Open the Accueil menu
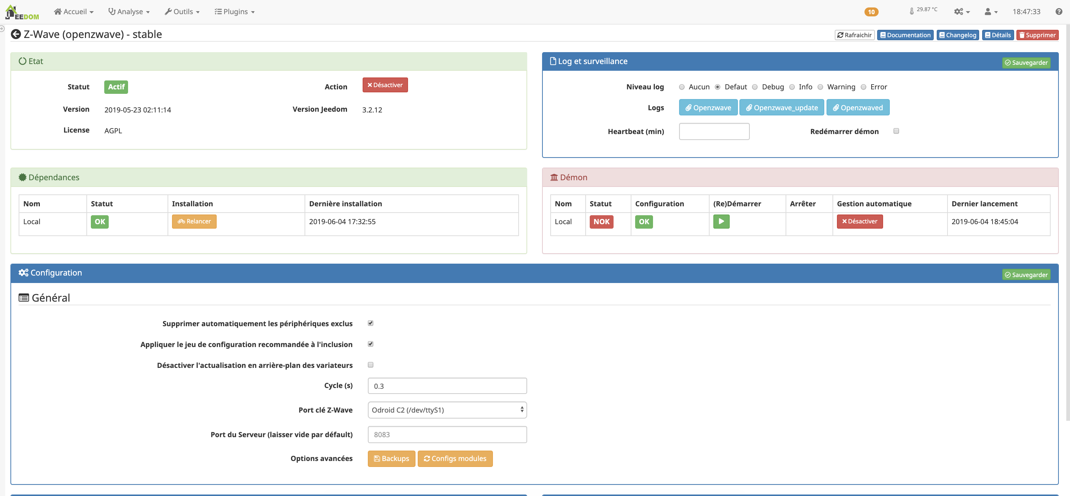Screen dimensions: 1070x496 pos(74,12)
